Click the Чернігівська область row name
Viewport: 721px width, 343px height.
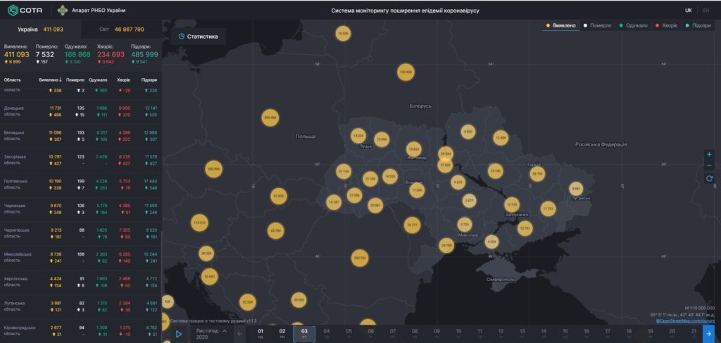point(15,232)
